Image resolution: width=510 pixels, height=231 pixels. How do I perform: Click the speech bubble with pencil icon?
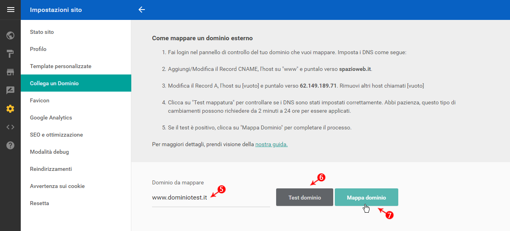pos(10,90)
